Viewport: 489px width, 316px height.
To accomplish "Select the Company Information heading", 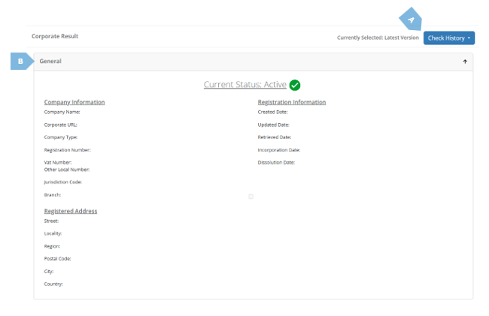I will [74, 102].
